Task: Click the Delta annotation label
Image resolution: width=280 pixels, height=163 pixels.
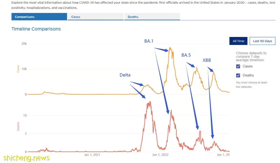Action: 125,75
